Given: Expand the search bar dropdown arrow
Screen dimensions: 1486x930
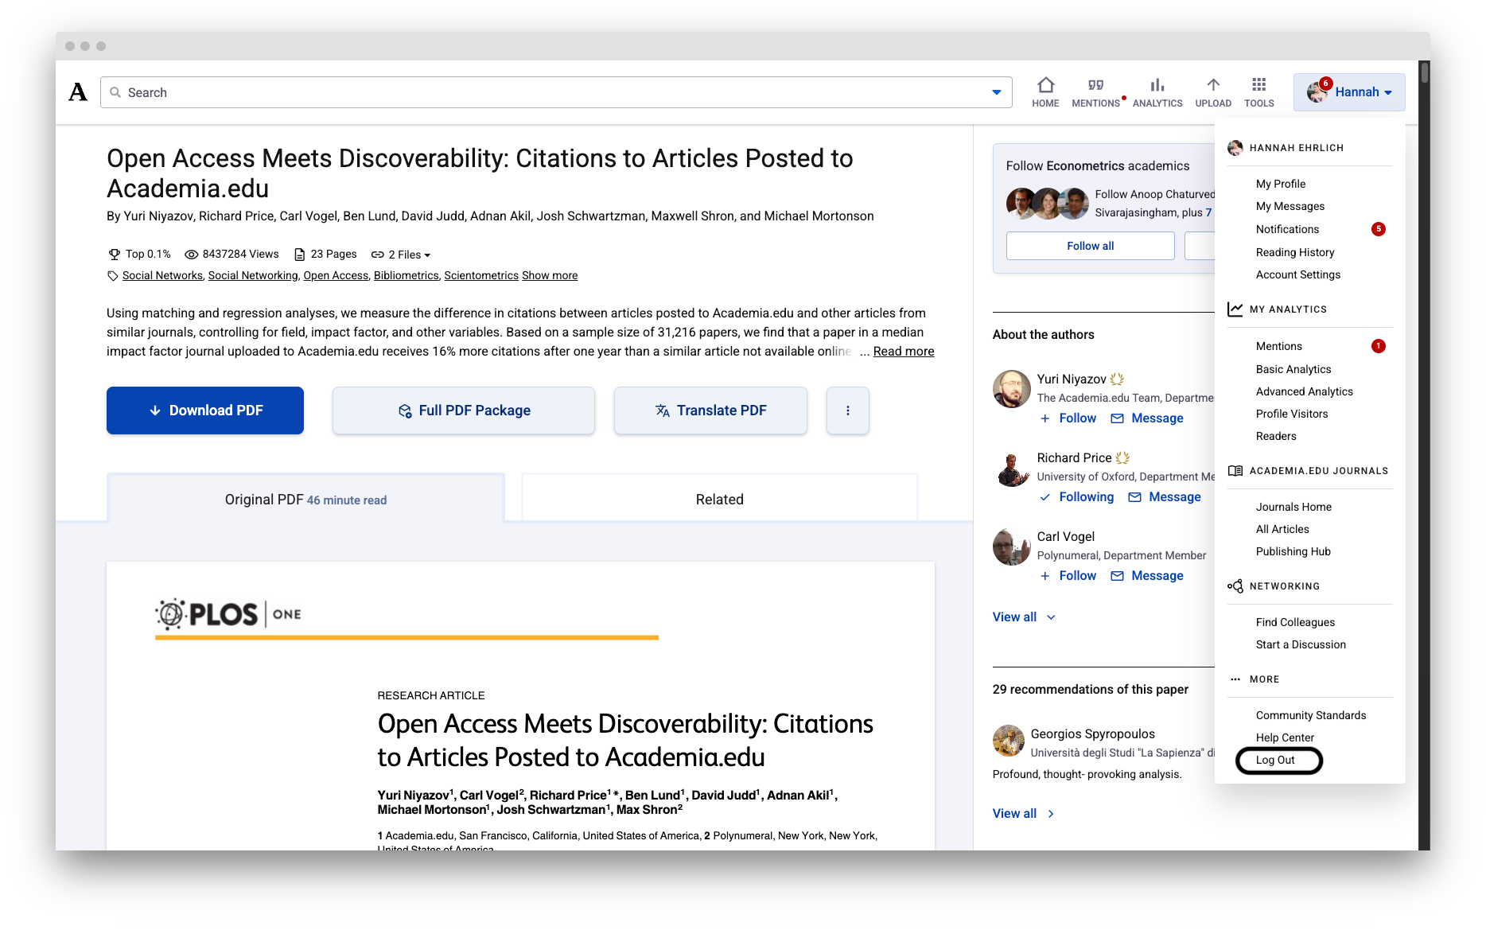Looking at the screenshot, I should click(997, 92).
